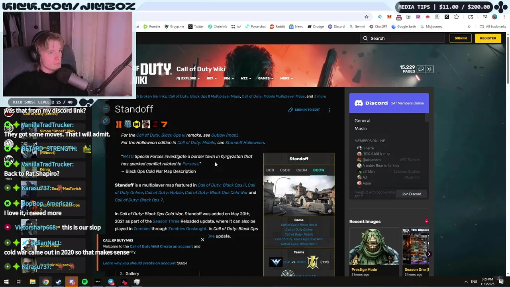The image size is (510, 287).
Task: Open the three-dot page actions menu
Action: (329, 110)
